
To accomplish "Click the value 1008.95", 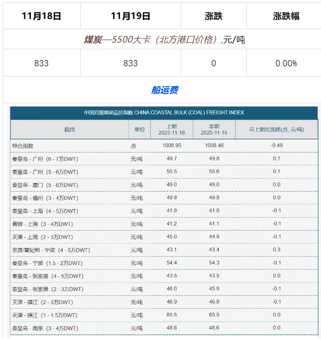I will pos(172,145).
